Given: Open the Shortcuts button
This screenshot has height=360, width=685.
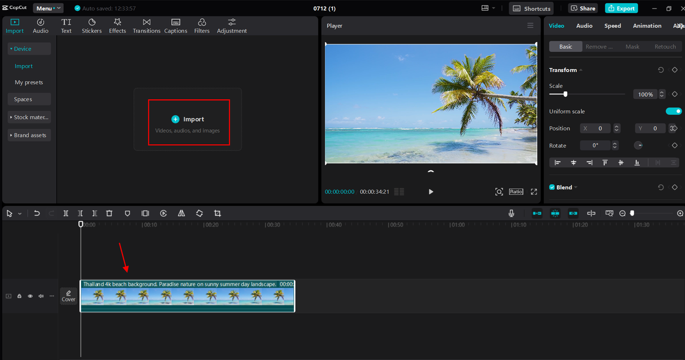Looking at the screenshot, I should pyautogui.click(x=531, y=8).
